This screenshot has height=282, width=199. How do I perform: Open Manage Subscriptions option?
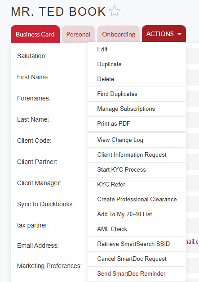click(x=137, y=109)
